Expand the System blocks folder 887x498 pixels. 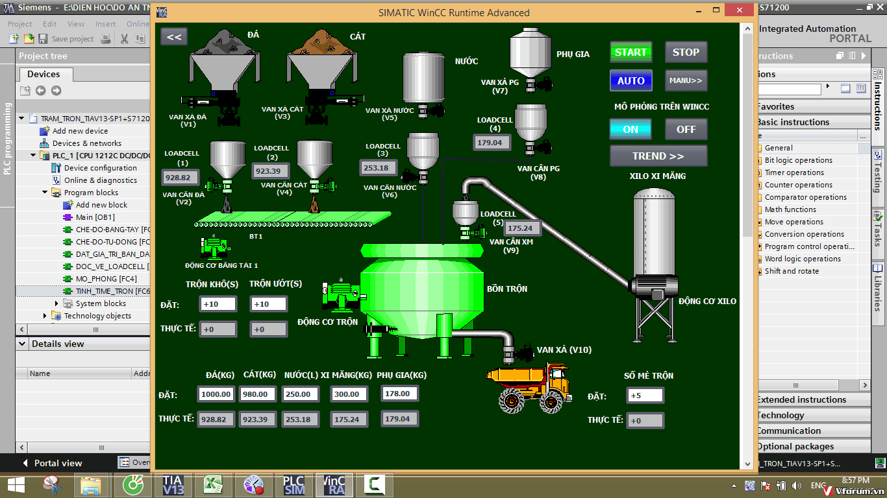click(56, 303)
